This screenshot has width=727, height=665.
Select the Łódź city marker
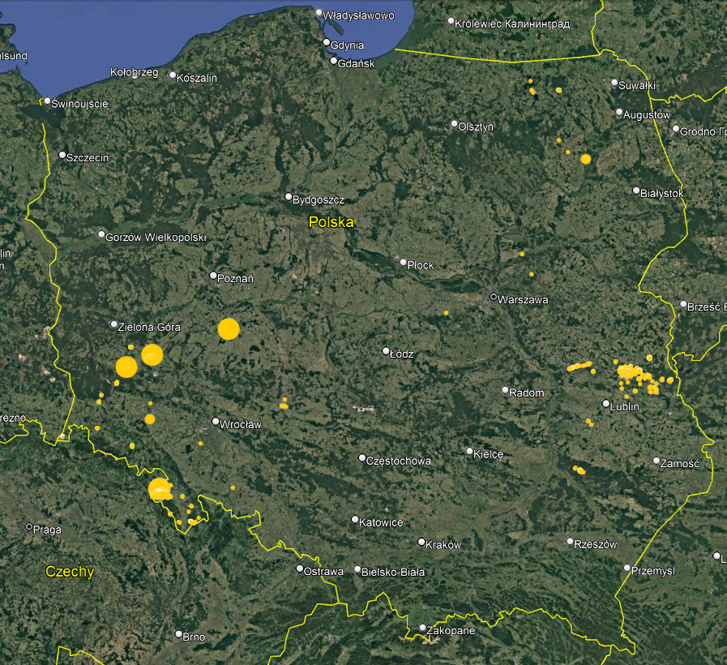(x=387, y=351)
